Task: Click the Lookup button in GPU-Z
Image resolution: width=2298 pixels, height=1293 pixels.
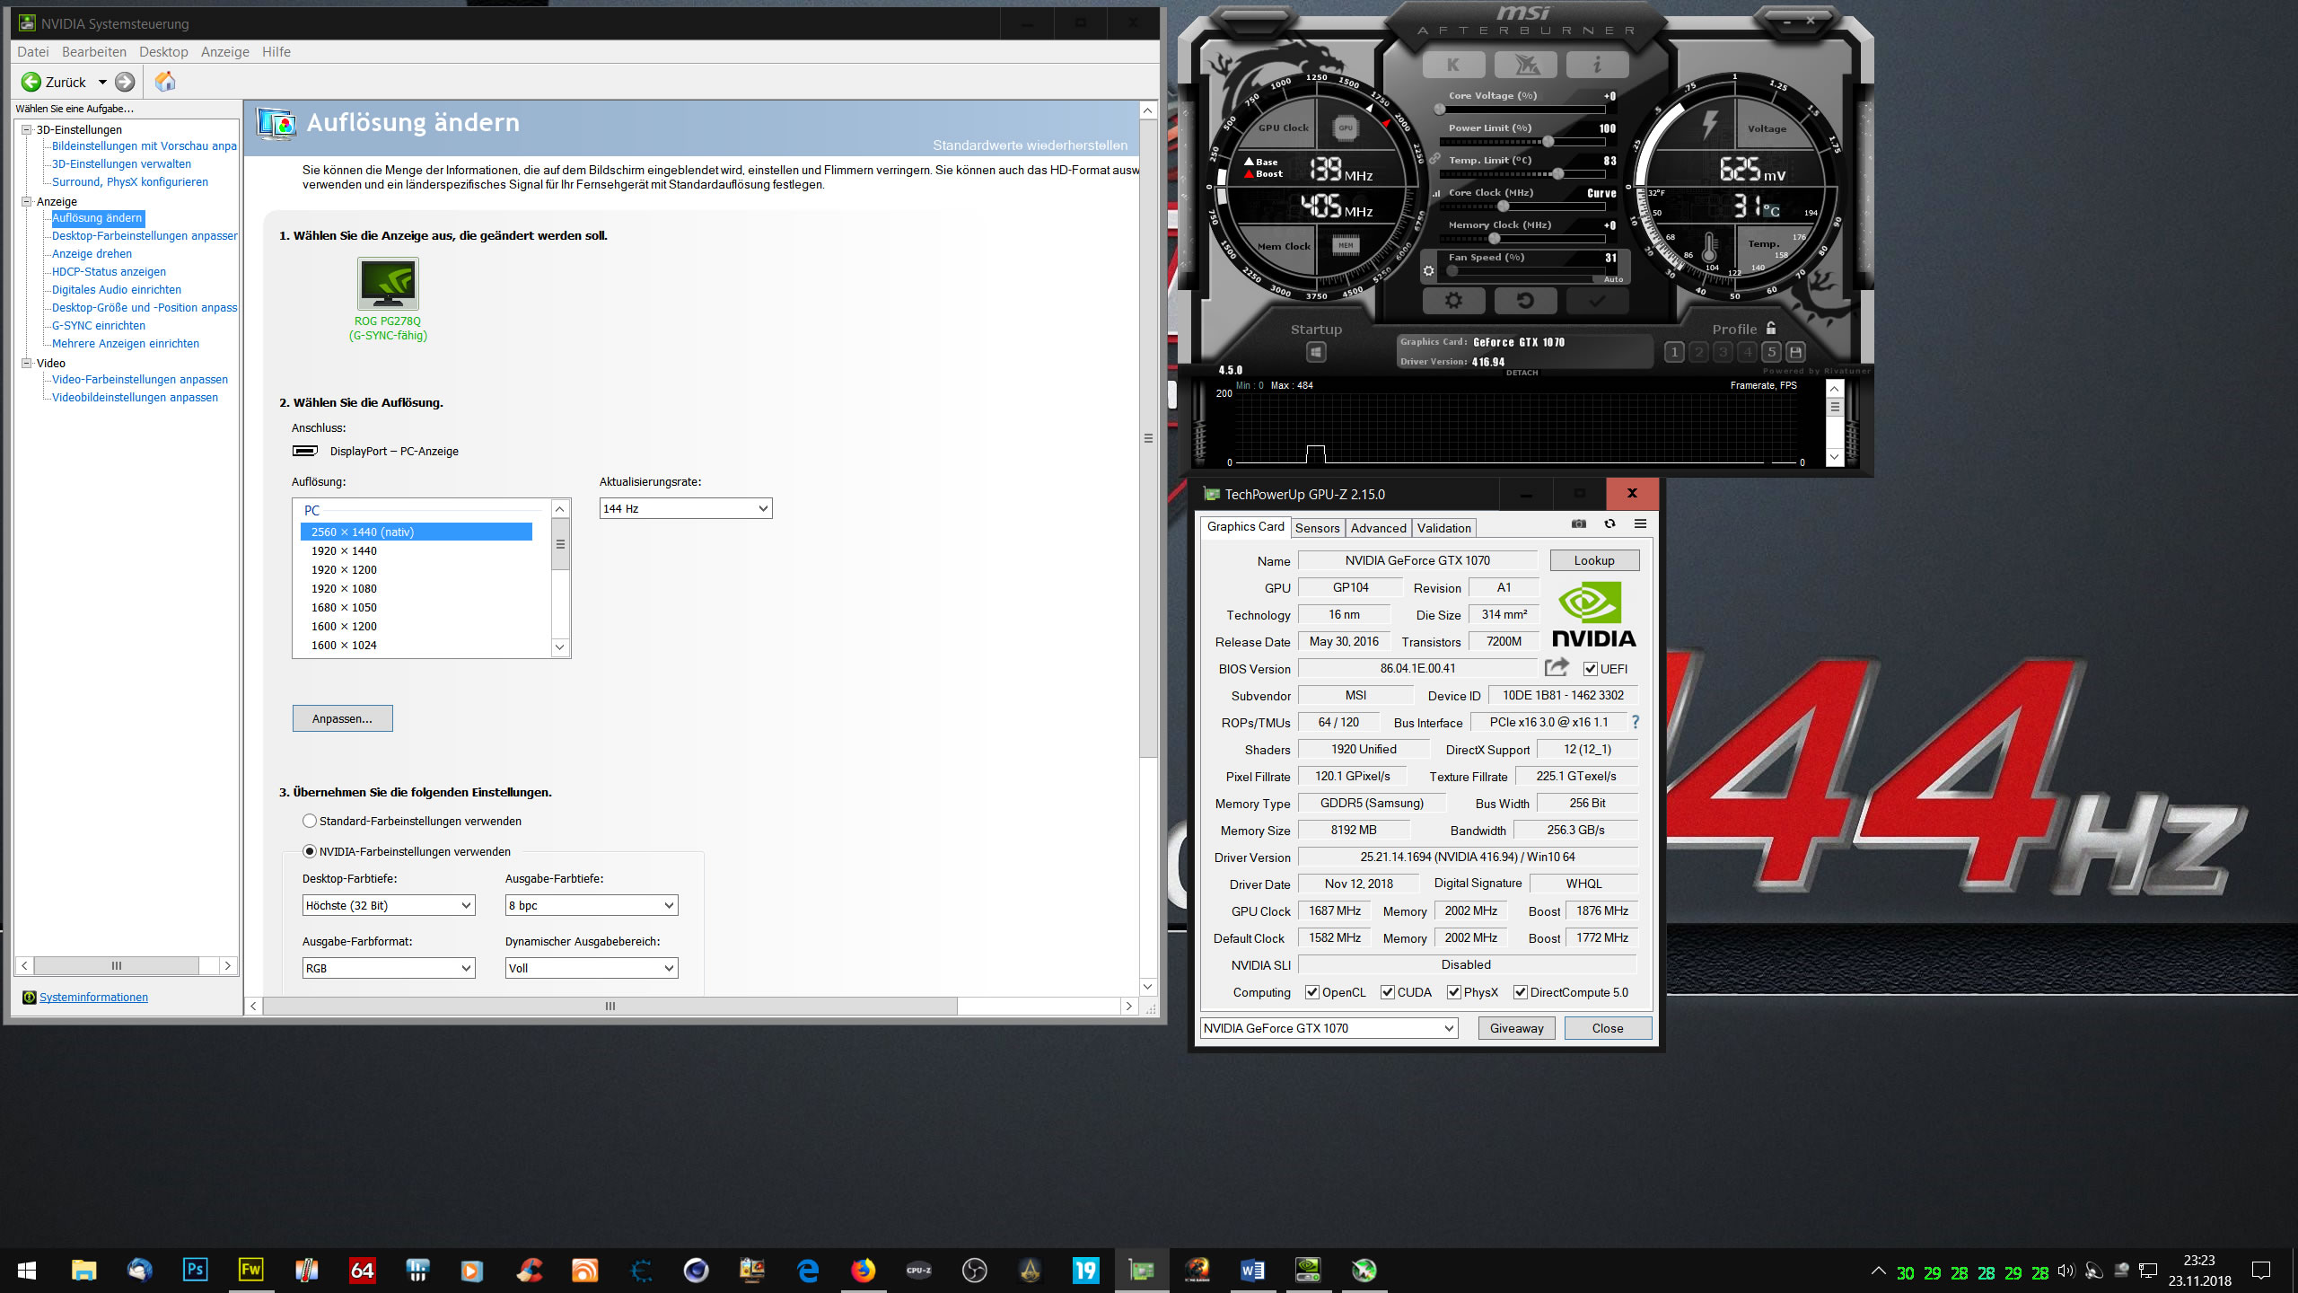Action: pos(1593,560)
